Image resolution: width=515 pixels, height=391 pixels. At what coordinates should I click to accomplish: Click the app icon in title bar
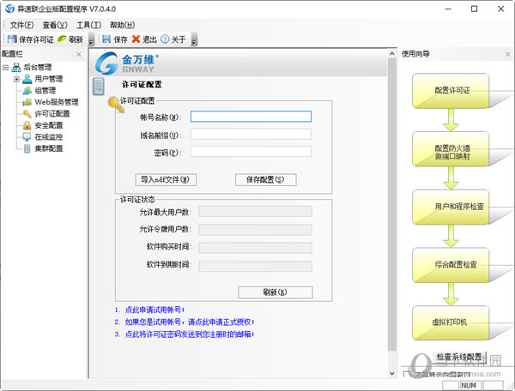pyautogui.click(x=9, y=9)
